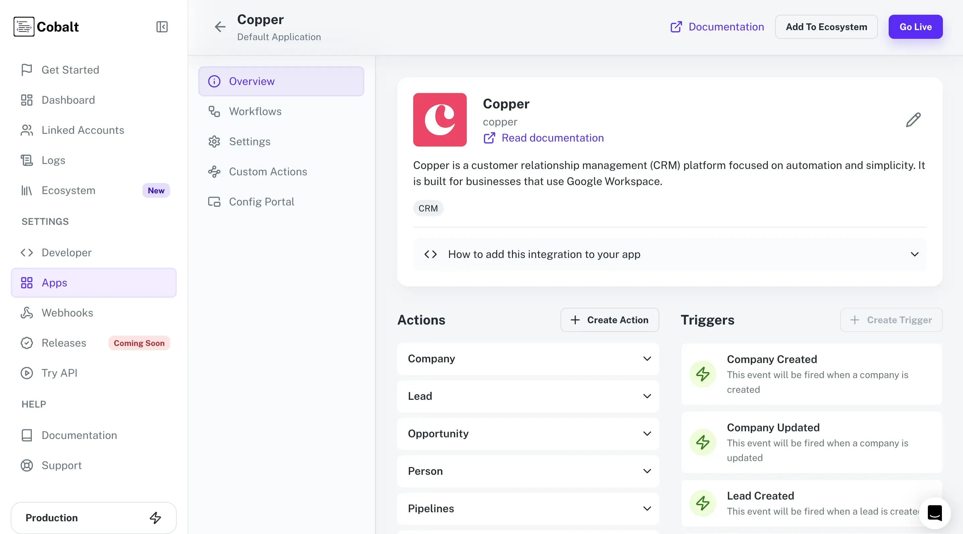Open the chat support widget
The width and height of the screenshot is (963, 534).
click(935, 513)
